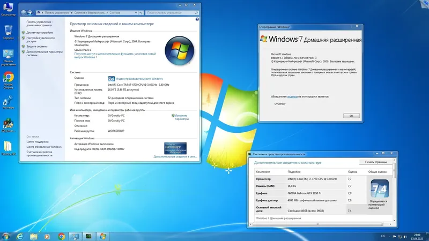The width and height of the screenshot is (429, 241).
Task: Open the Activators desktop shortcut
Action: [x=8, y=102]
